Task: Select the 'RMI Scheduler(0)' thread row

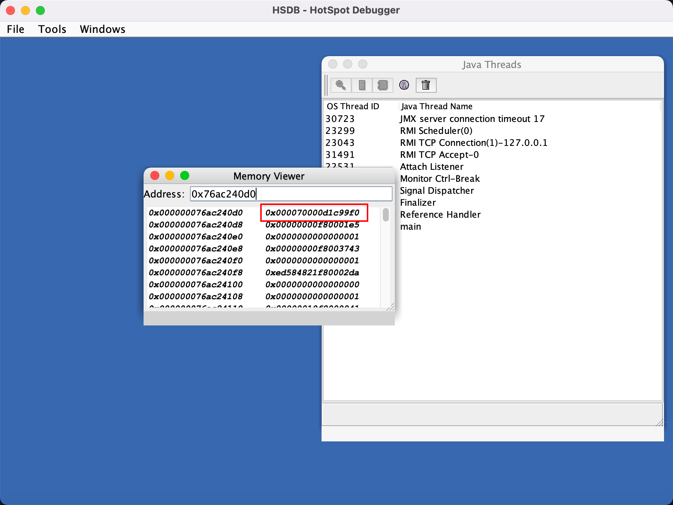Action: pos(436,131)
